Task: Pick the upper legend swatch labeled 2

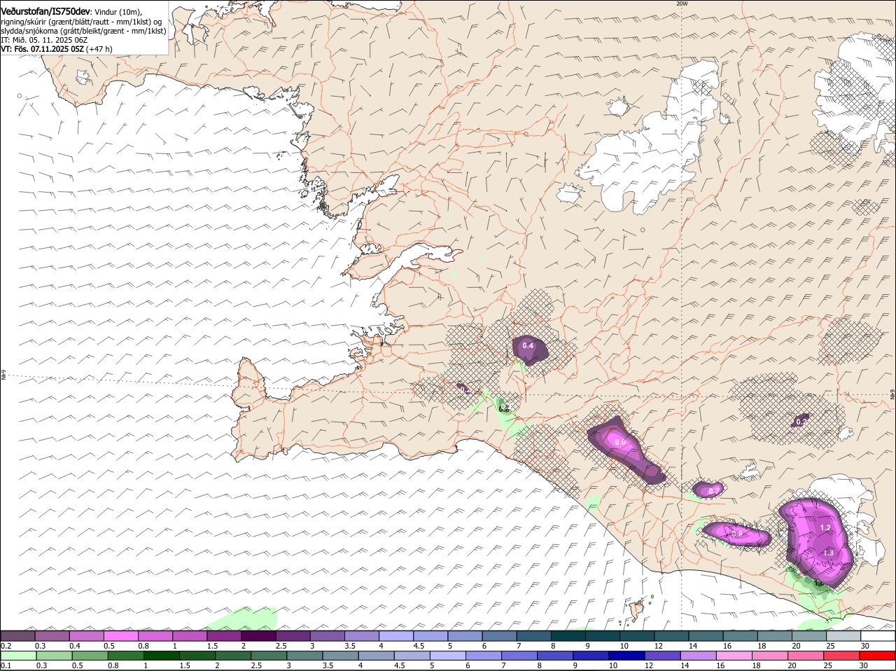Action: pos(258,636)
